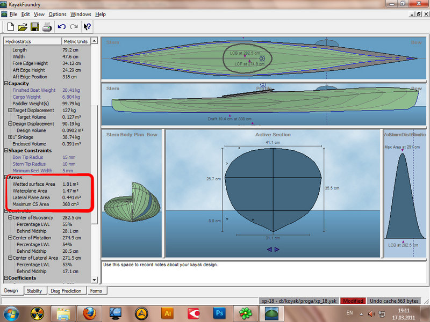Open ICQ flower icon in taskbar

246,313
